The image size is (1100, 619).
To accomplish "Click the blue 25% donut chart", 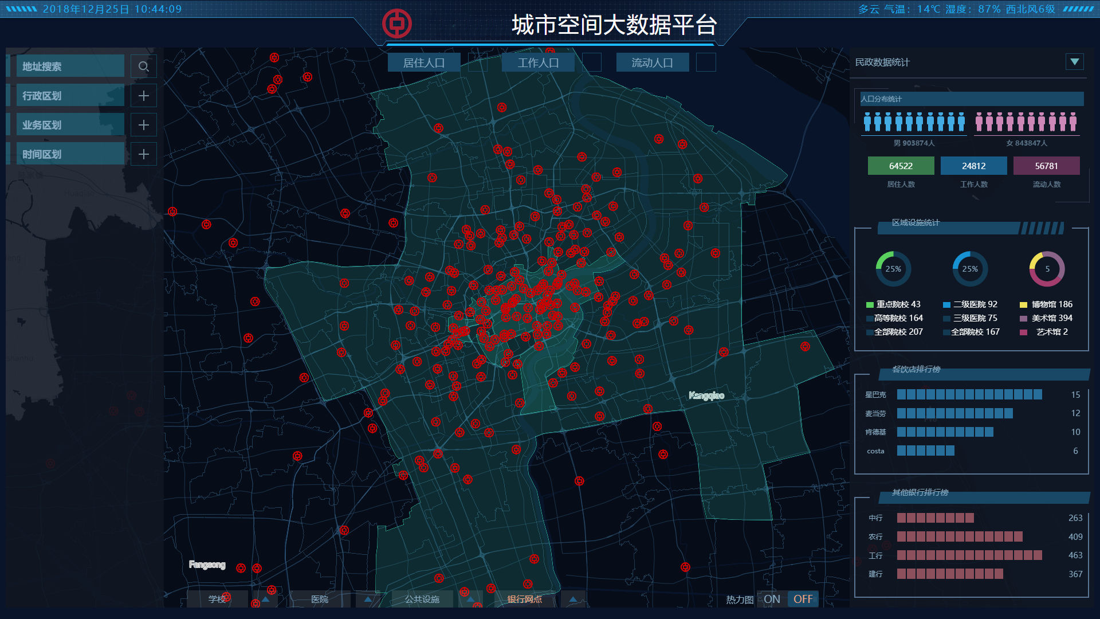I will click(970, 268).
